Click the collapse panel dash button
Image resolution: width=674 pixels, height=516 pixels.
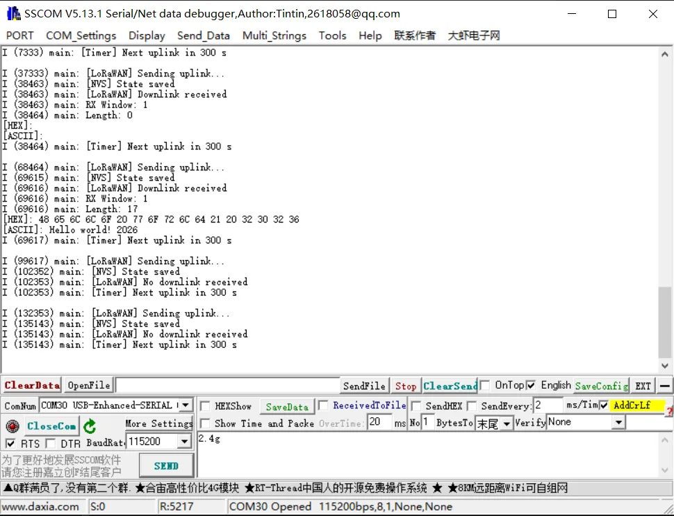coord(665,386)
